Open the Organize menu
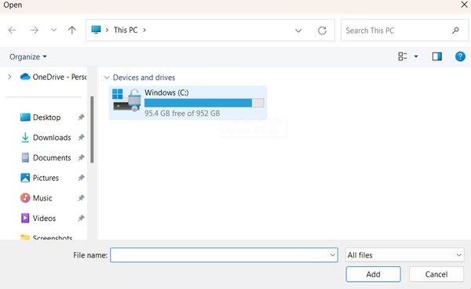 28,56
